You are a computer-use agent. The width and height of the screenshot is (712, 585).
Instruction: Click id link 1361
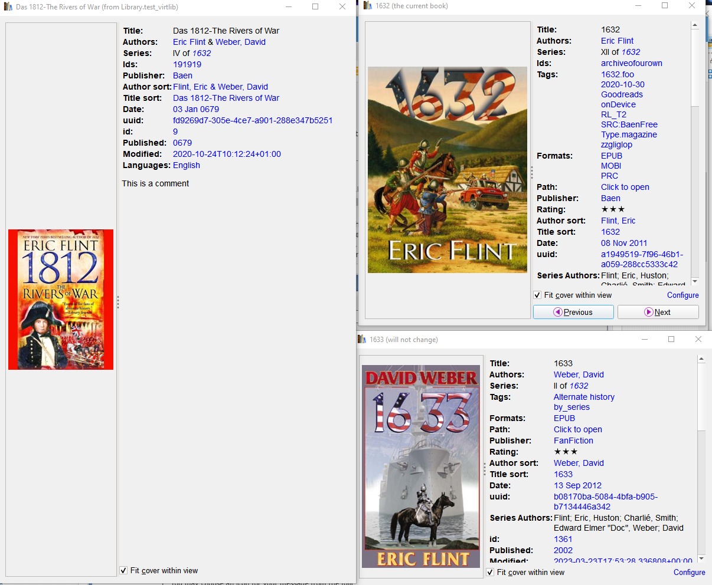tap(563, 539)
